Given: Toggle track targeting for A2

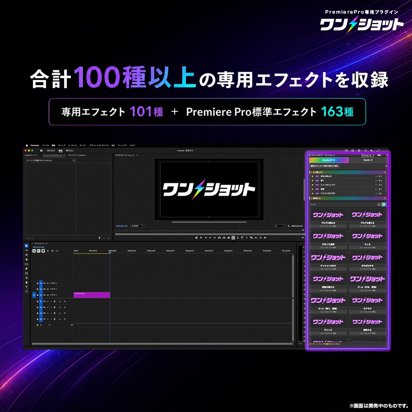Looking at the screenshot, I should 41,307.
